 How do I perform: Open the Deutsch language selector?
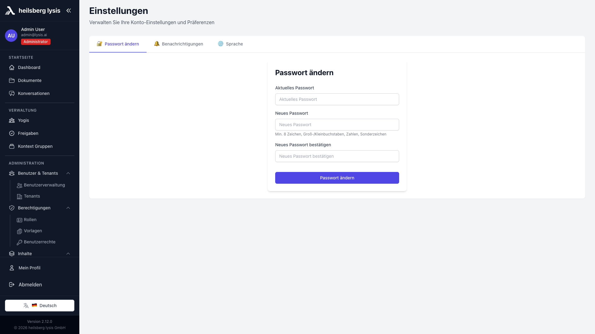tap(40, 306)
